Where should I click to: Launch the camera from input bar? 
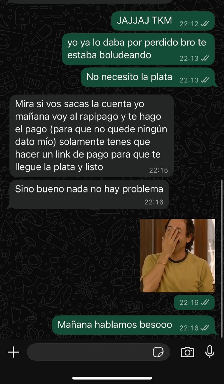click(187, 352)
